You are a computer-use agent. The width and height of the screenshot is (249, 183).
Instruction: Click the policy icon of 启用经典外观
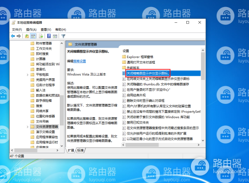pyautogui.click(x=124, y=95)
